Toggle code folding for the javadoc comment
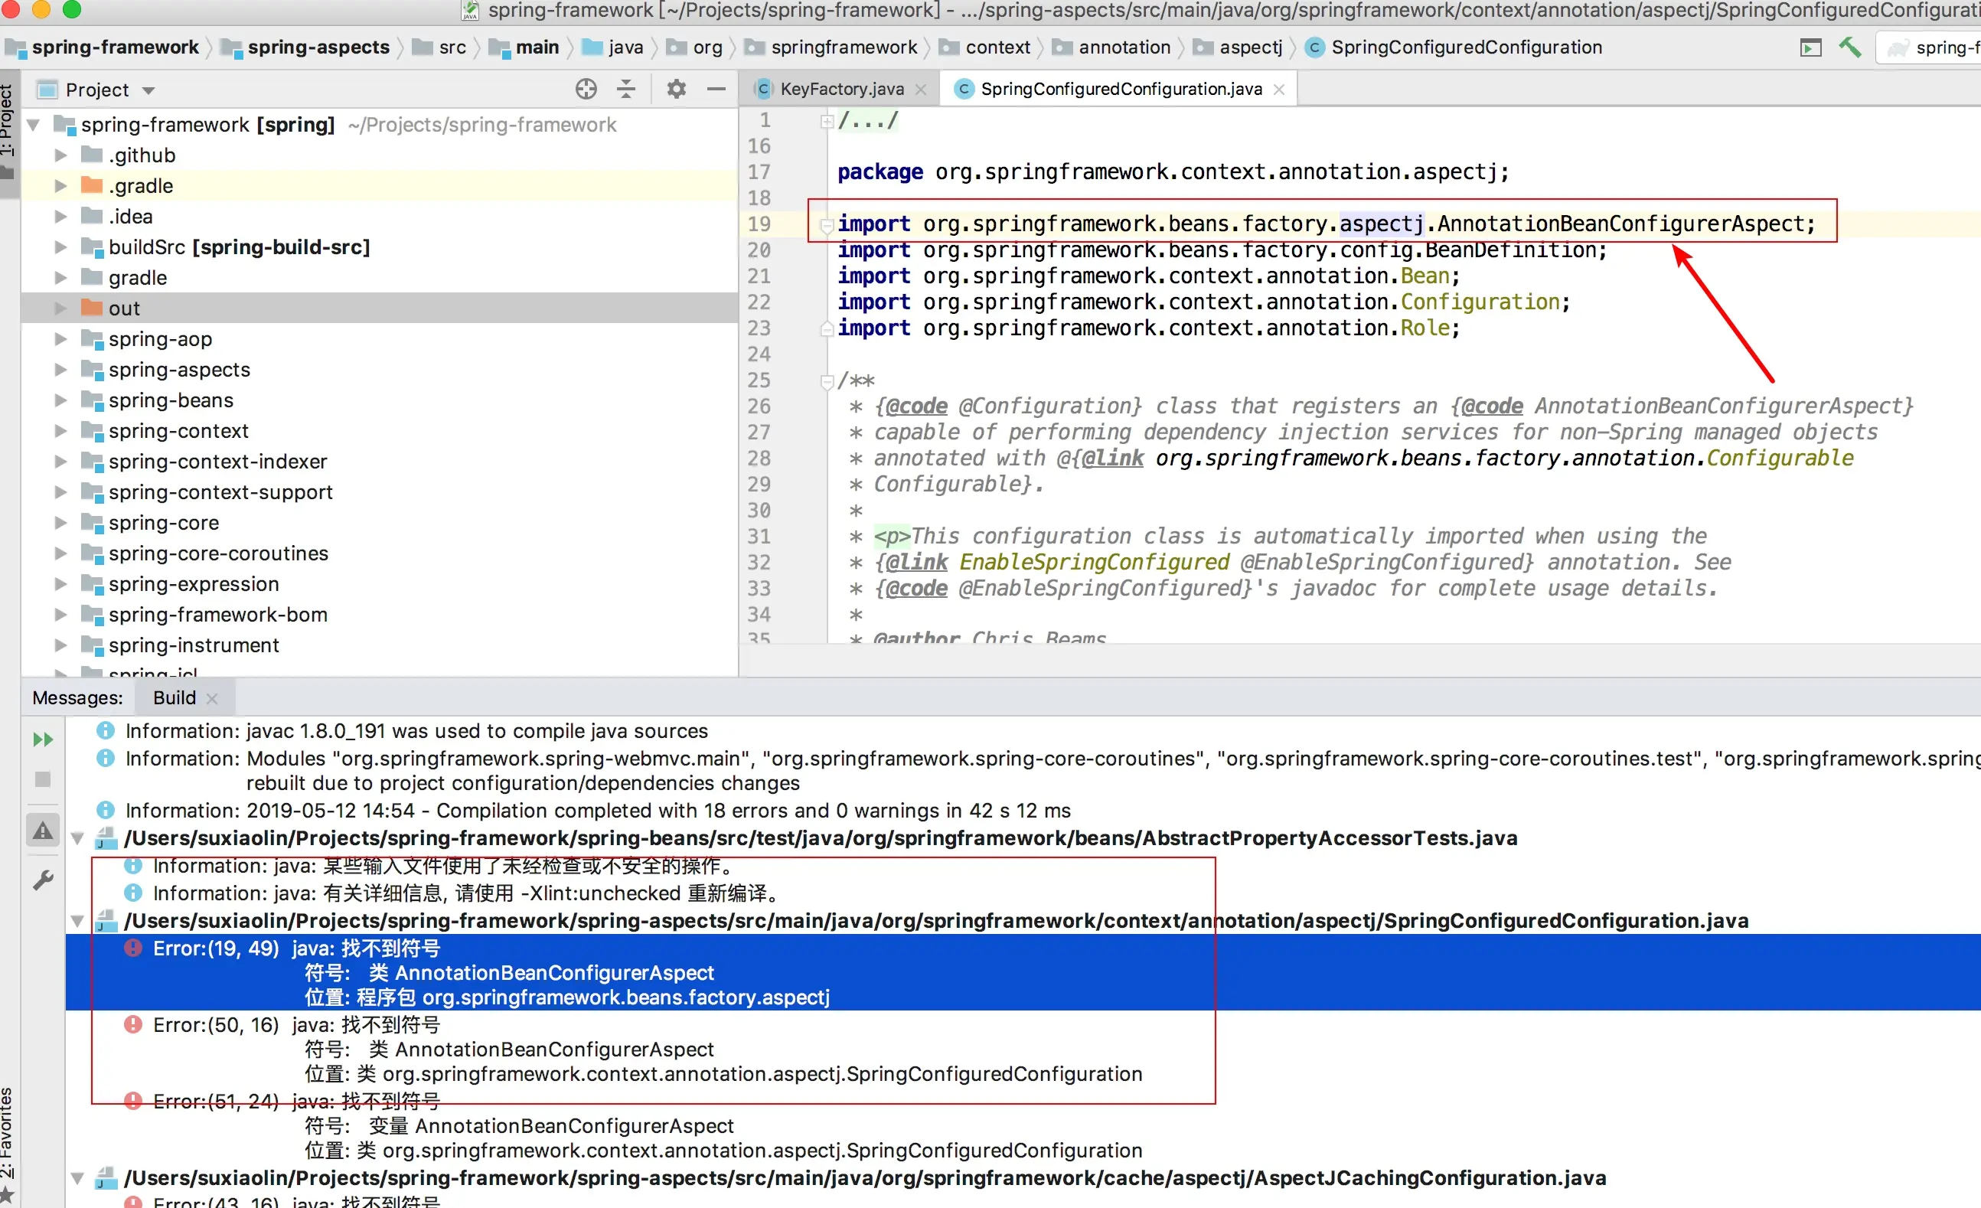This screenshot has height=1208, width=1981. click(827, 380)
